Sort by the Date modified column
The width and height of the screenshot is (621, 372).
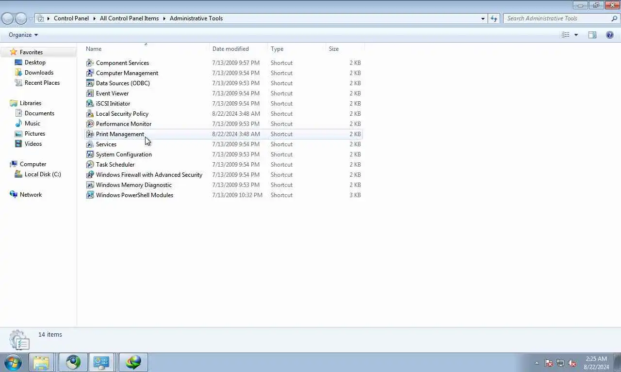pyautogui.click(x=239, y=49)
